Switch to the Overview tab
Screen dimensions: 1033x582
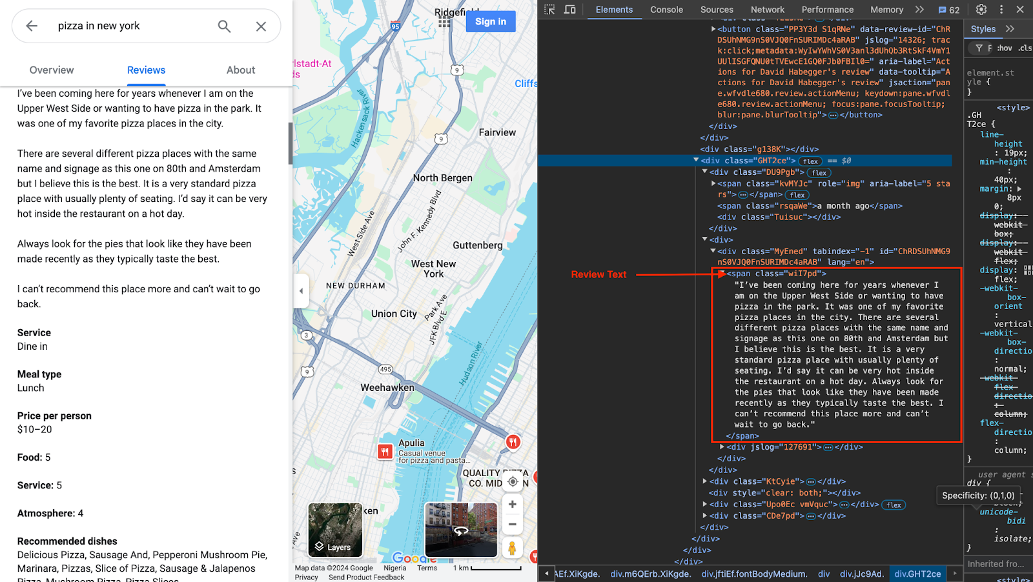click(52, 70)
